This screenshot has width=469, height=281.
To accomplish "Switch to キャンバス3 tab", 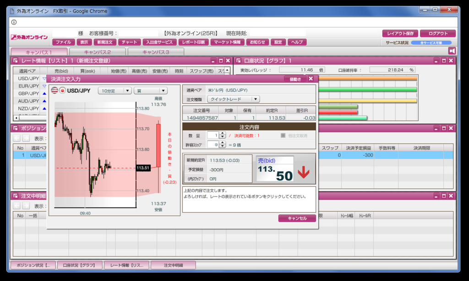I will coord(156,52).
